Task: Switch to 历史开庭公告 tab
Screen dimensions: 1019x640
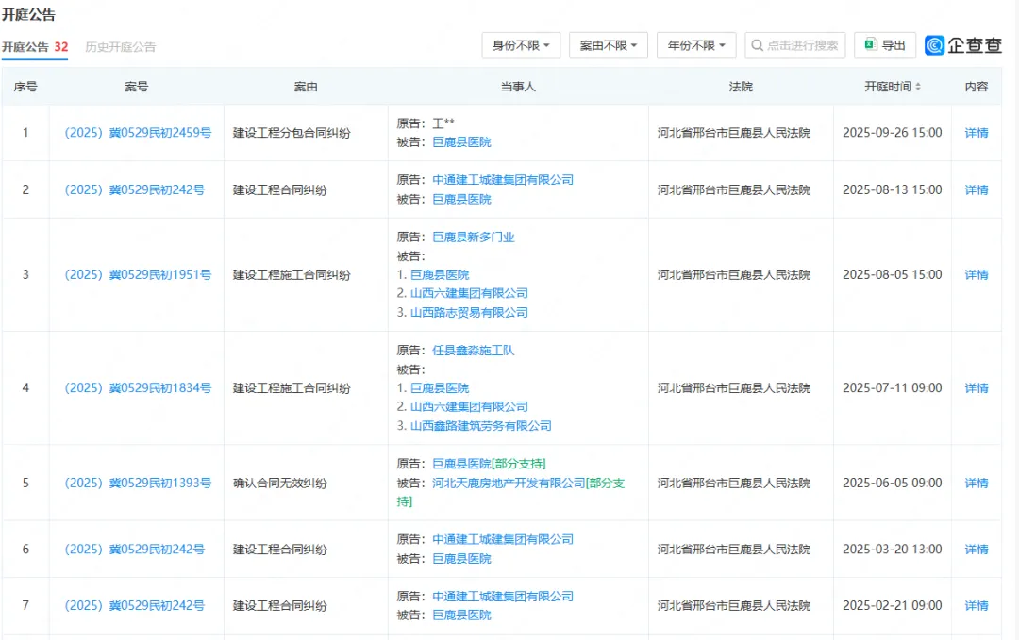Action: click(120, 47)
